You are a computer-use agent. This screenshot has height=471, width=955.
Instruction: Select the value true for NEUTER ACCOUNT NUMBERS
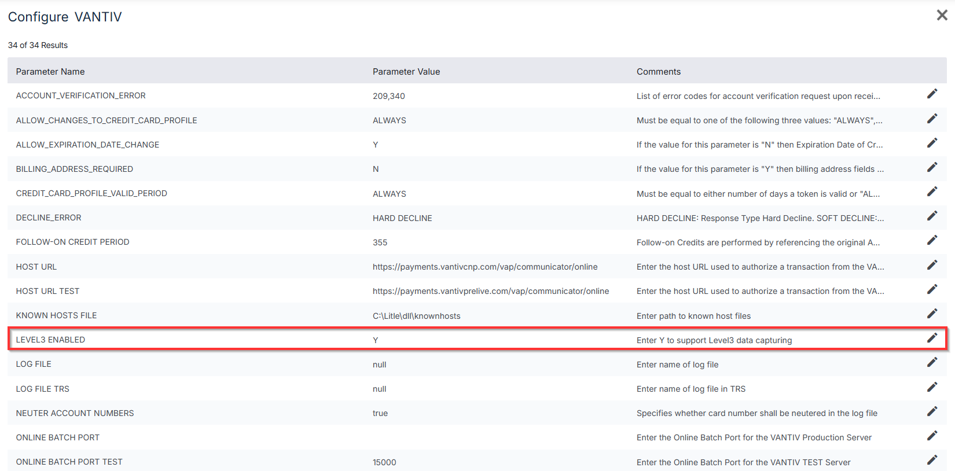point(380,413)
